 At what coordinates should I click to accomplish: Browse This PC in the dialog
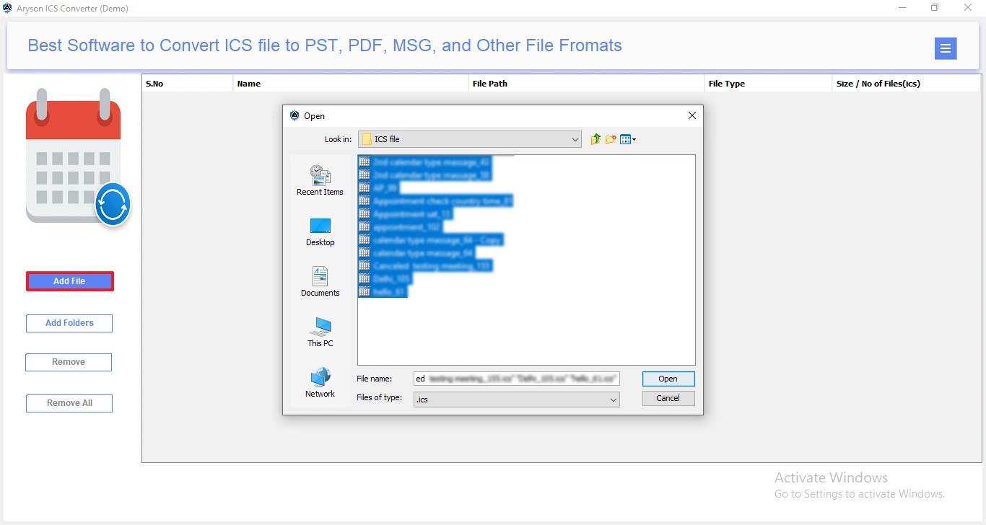coord(320,332)
